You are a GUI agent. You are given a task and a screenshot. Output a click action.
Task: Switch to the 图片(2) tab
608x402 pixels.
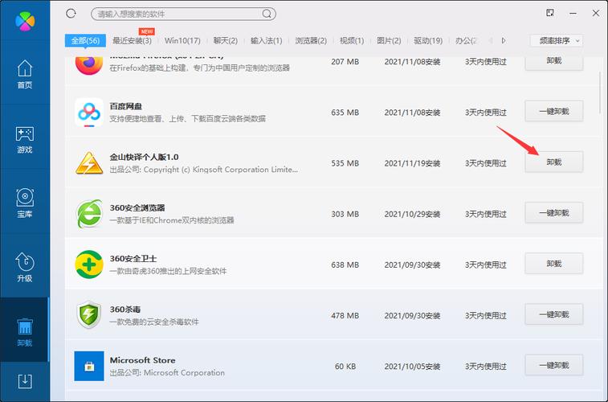coord(389,40)
